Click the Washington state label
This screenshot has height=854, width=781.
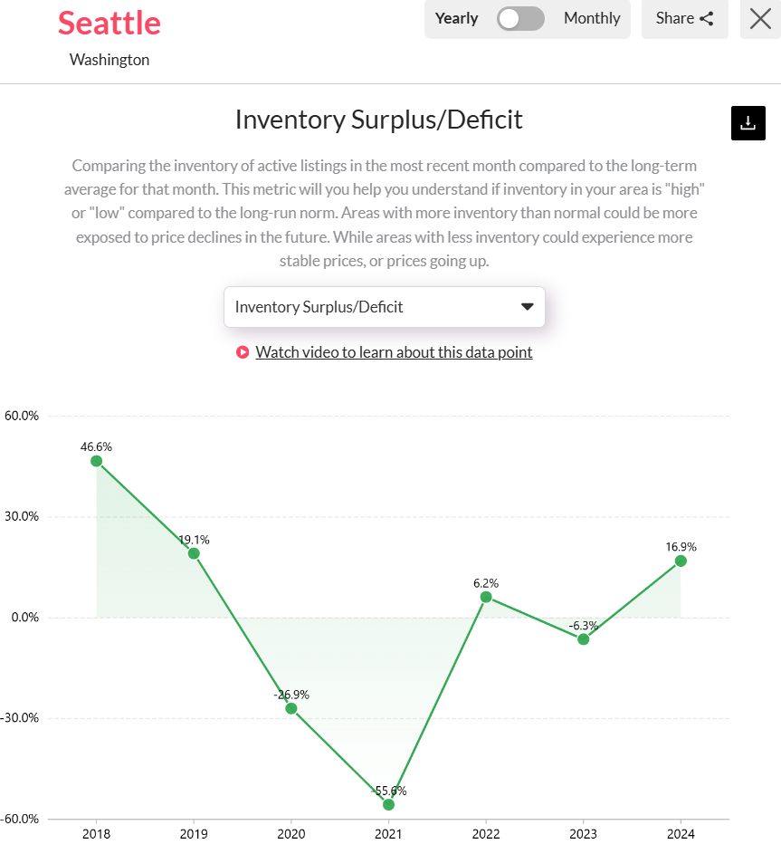click(x=109, y=60)
